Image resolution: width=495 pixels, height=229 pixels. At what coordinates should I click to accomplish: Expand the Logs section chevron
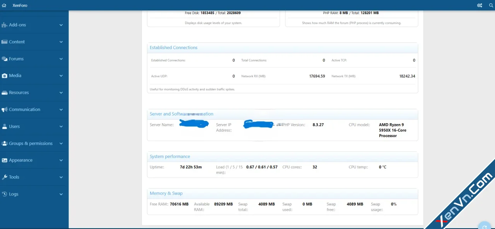(61, 194)
